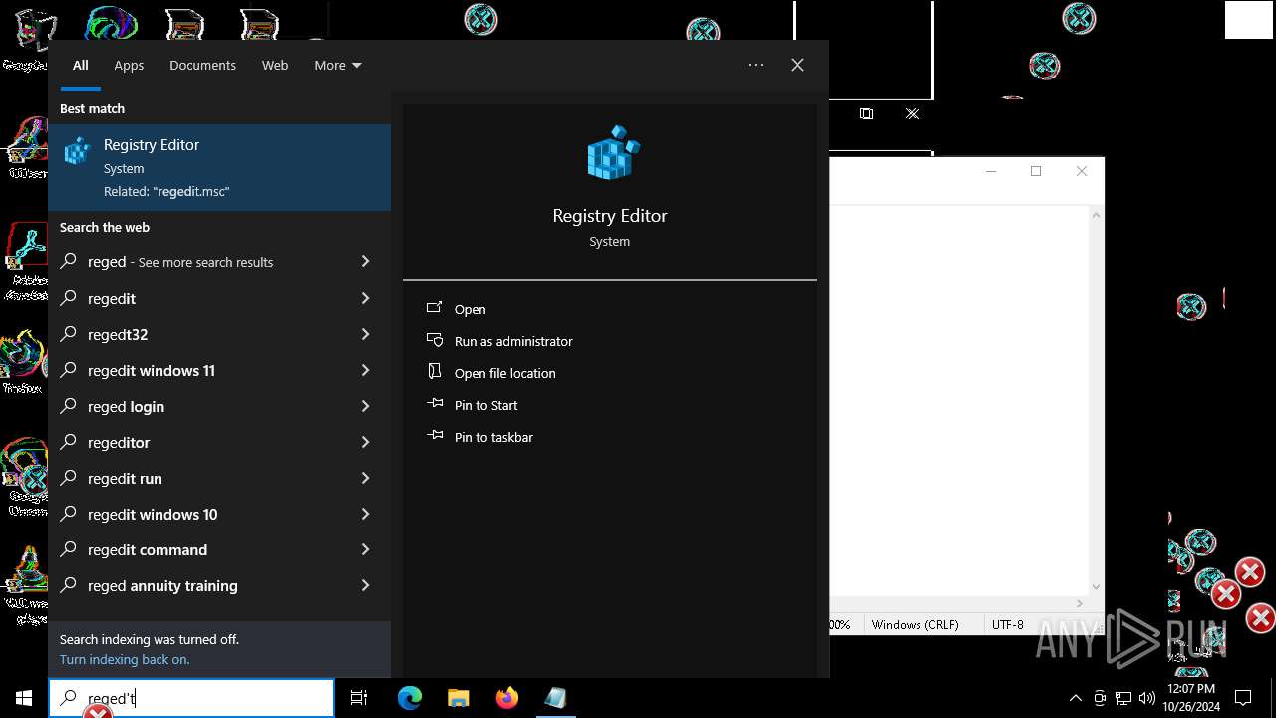Expand the More dropdown filter

[338, 65]
